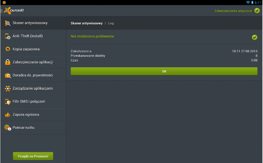Select Zapora ogniowa from the sidebar
Screen dimensions: 263x163
26,115
